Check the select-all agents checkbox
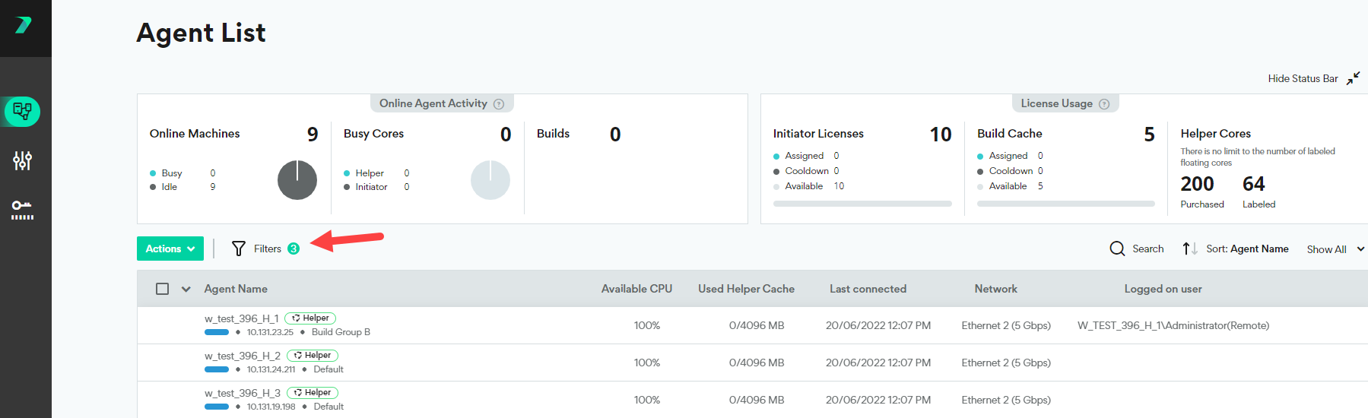Viewport: 1368px width, 418px height. coord(162,289)
